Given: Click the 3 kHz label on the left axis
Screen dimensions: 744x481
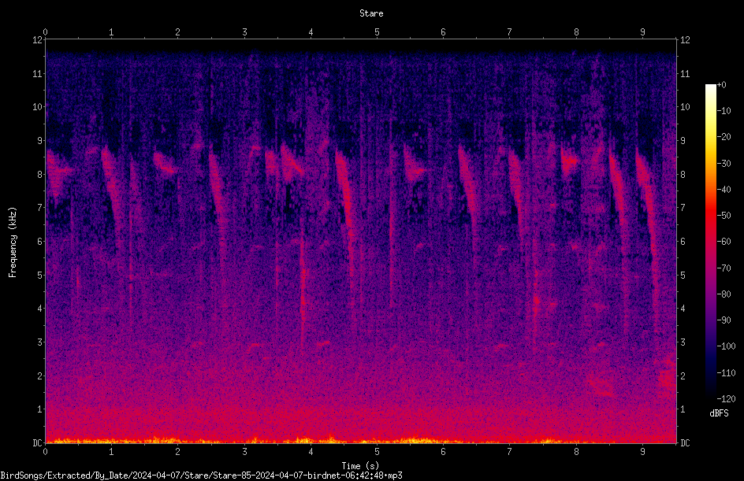Looking at the screenshot, I should [x=40, y=342].
